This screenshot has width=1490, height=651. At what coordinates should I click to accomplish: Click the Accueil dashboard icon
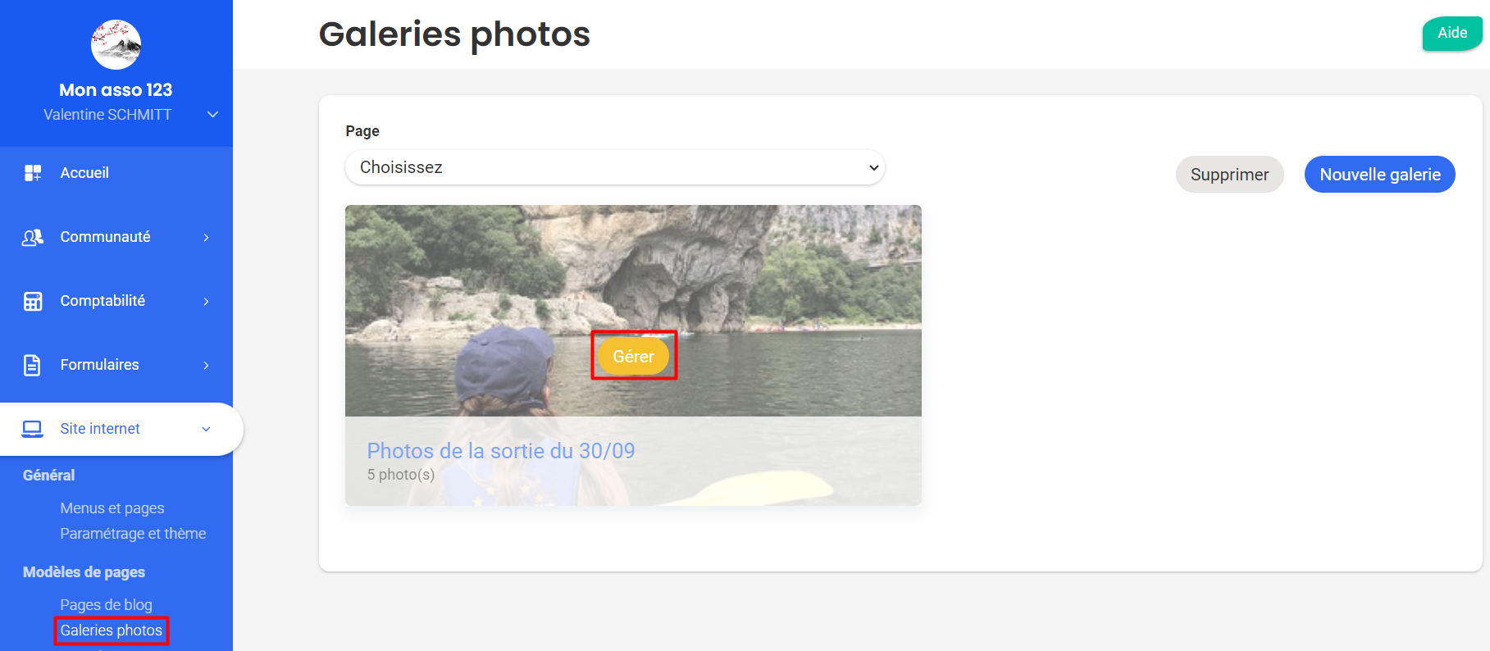[33, 173]
